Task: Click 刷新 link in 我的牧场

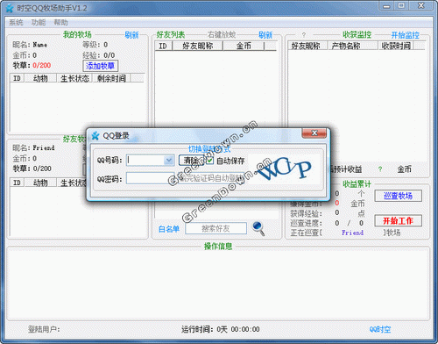Action: tap(131, 35)
